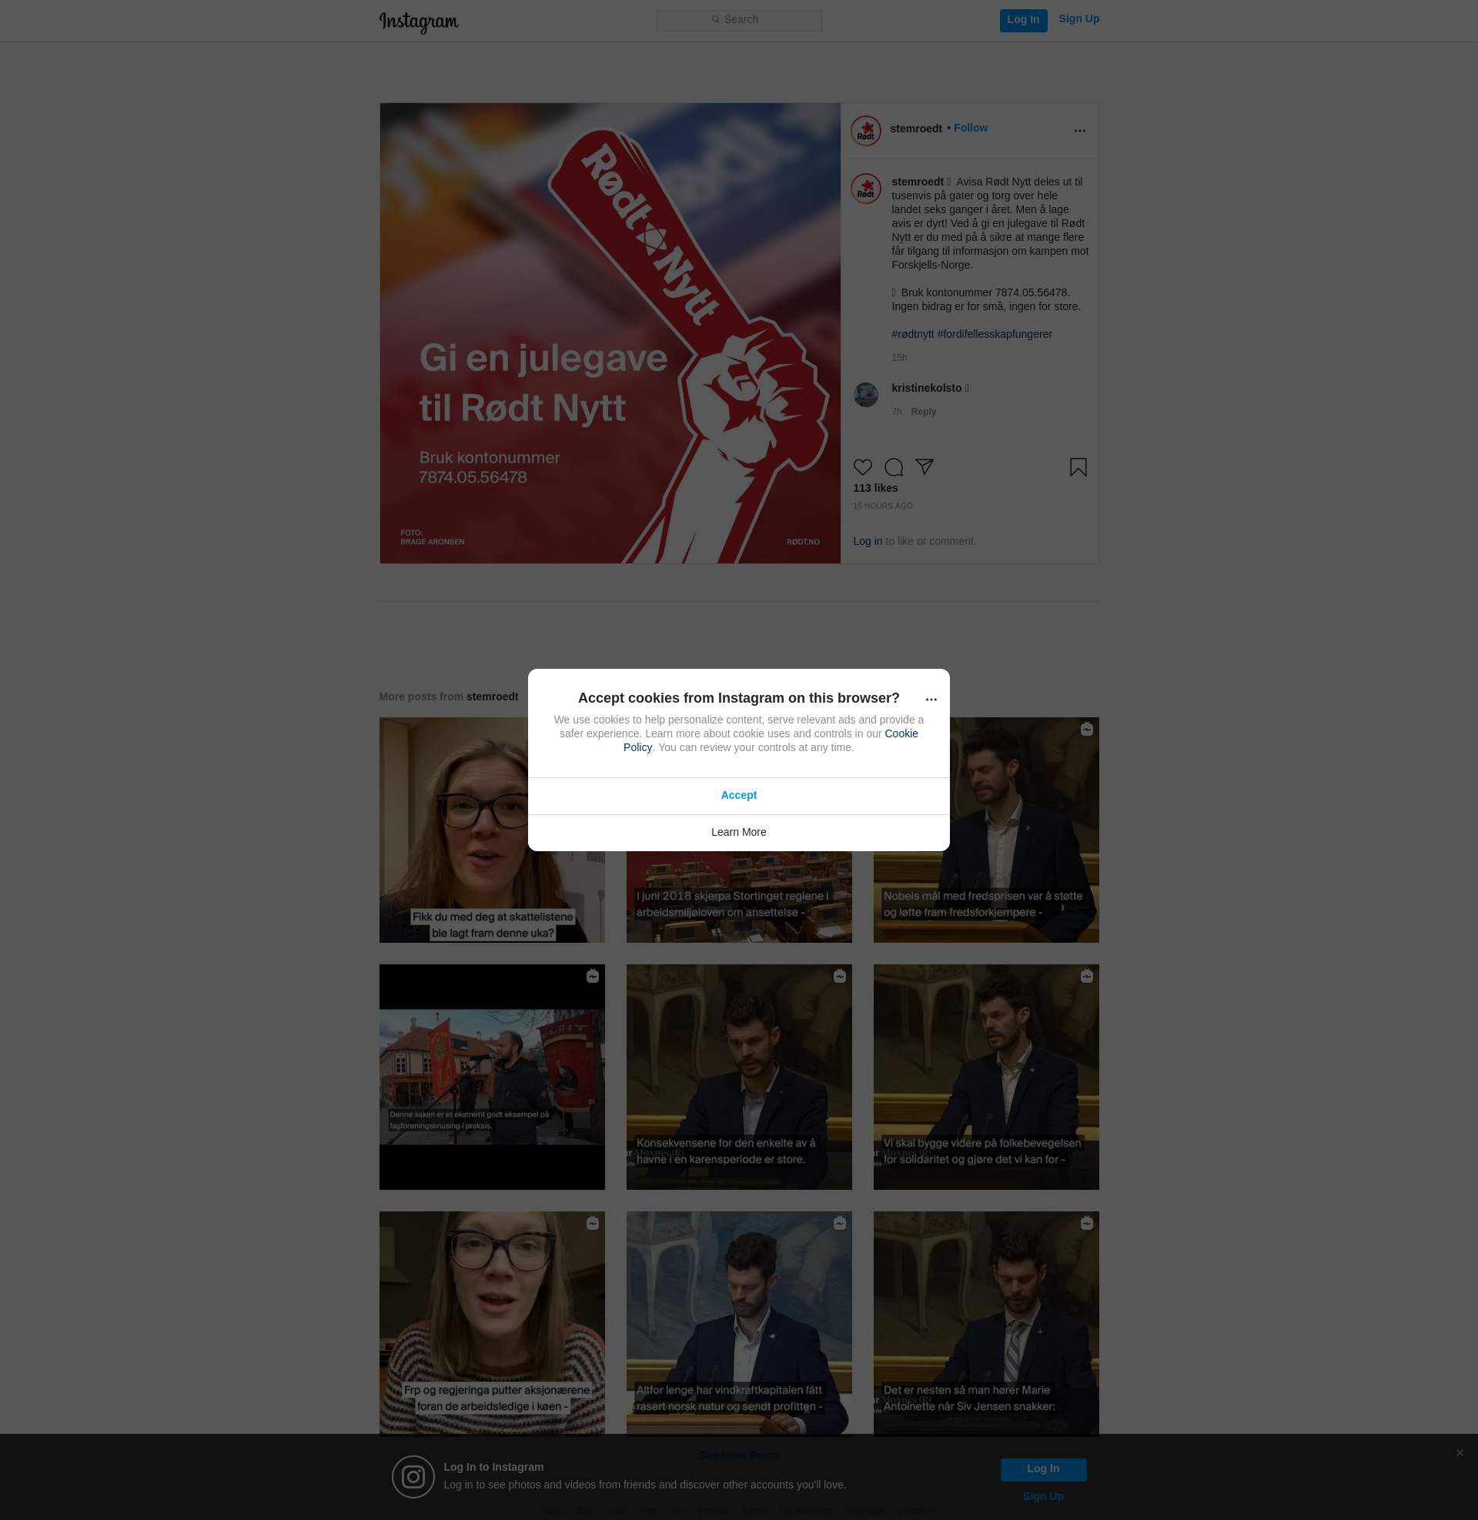Click the stemroedt avatar beside the caption
The image size is (1478, 1520).
click(x=865, y=189)
